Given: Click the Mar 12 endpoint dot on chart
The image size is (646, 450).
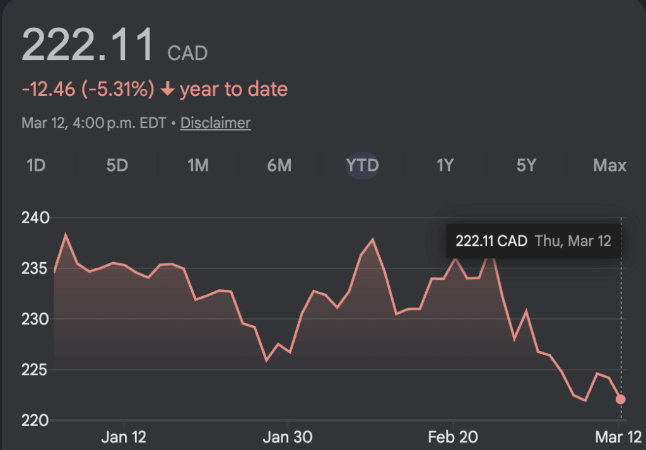Looking at the screenshot, I should 621,399.
